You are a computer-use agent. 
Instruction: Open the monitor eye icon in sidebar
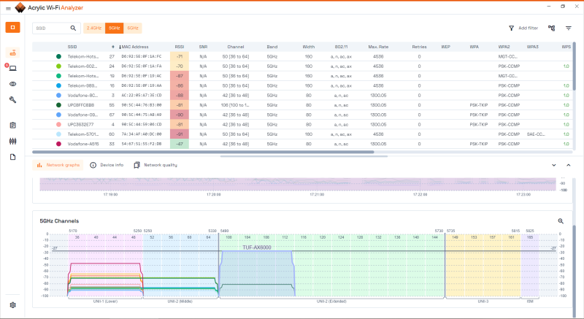(x=12, y=84)
